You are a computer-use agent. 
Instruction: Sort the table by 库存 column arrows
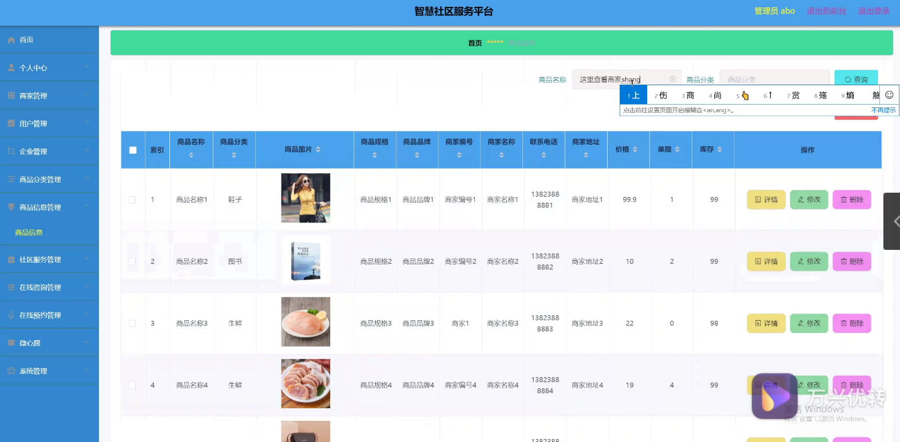point(720,149)
